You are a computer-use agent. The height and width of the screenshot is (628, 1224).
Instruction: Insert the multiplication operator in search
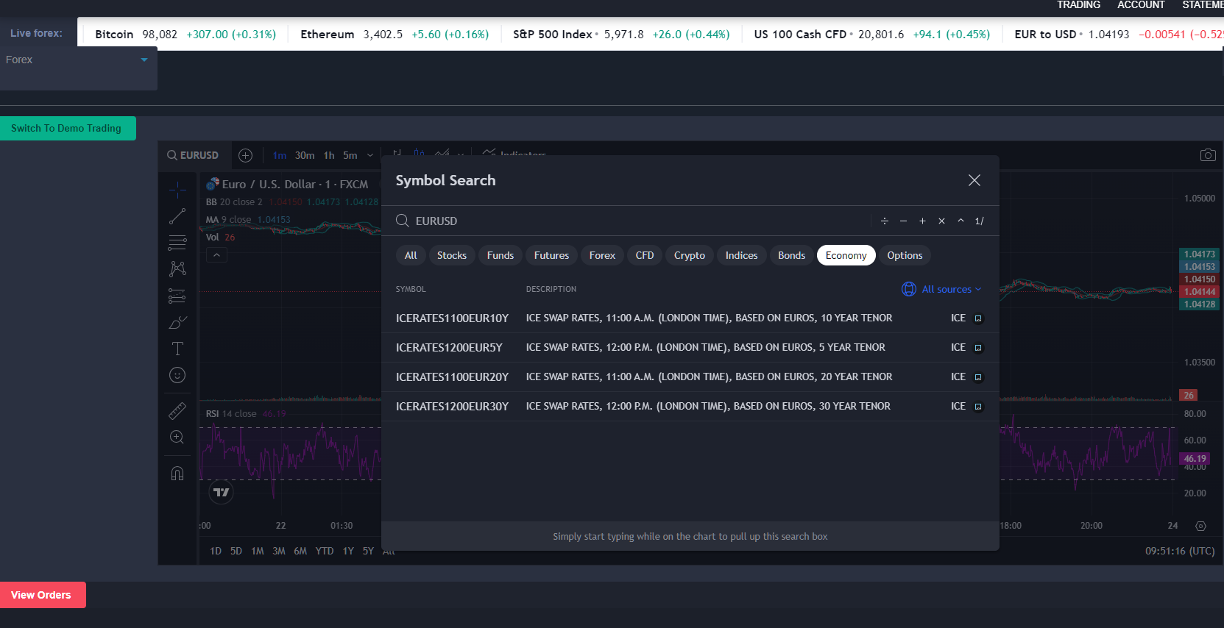pos(941,221)
